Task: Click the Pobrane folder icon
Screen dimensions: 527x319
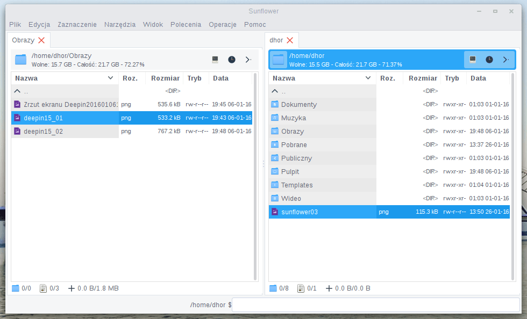Action: [x=275, y=144]
